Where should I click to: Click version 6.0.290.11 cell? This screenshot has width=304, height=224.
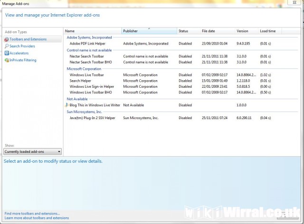coord(244,118)
